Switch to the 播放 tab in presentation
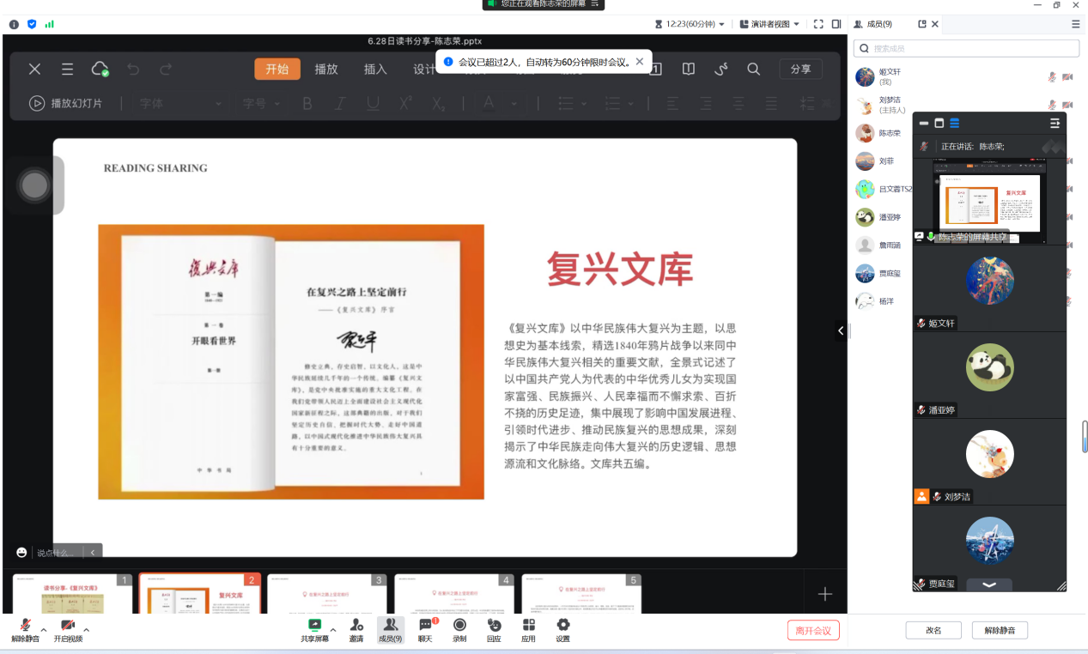 pyautogui.click(x=326, y=70)
